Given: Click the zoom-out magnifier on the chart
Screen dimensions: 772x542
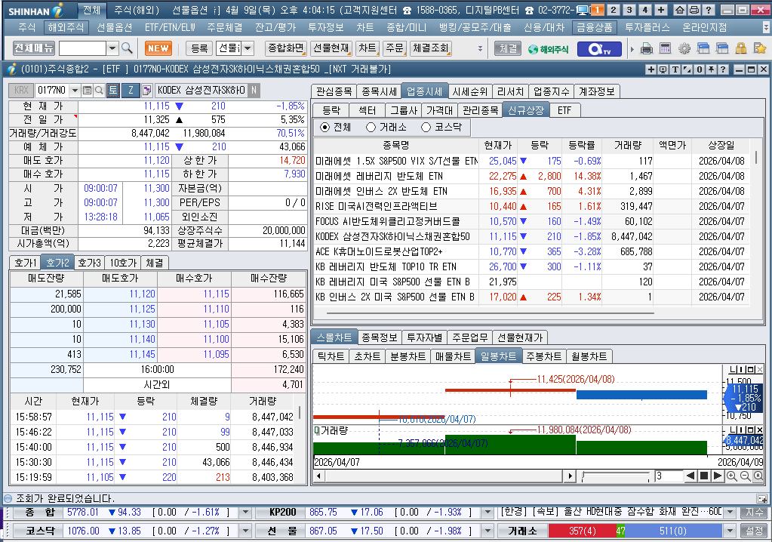Looking at the screenshot, I should point(745,476).
